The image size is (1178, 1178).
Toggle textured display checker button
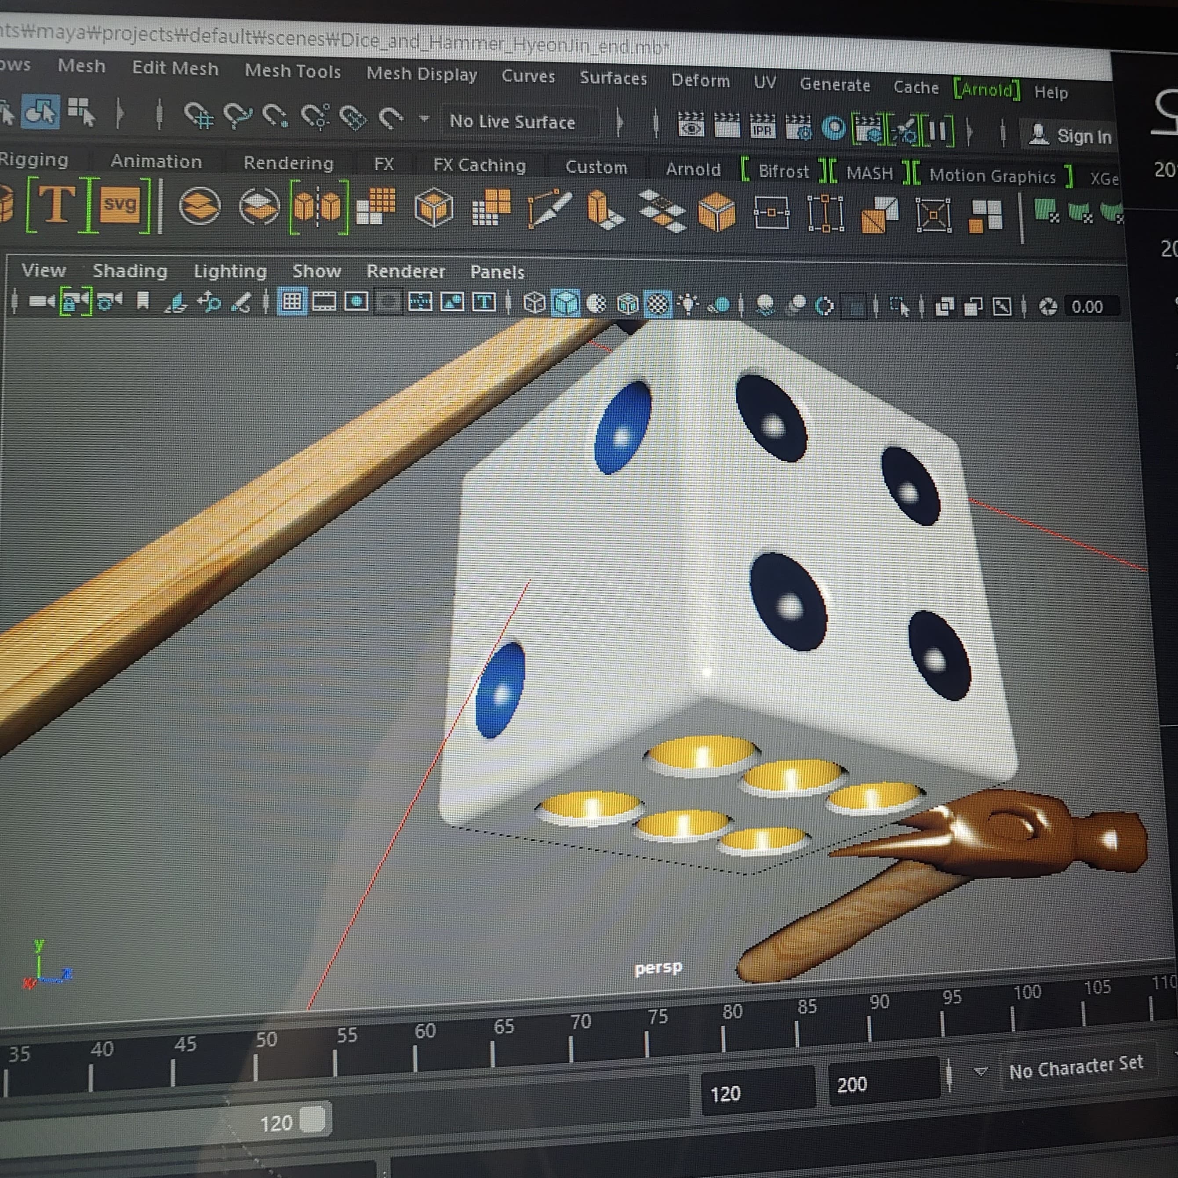point(658,304)
